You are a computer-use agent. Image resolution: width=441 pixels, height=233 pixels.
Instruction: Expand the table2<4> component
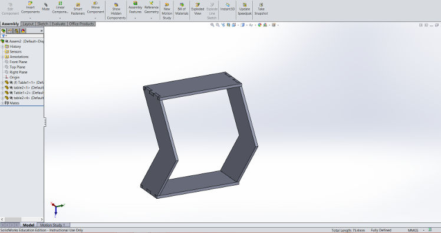click(x=2, y=98)
